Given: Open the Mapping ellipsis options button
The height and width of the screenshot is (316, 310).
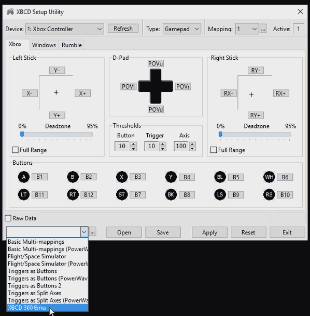Looking at the screenshot, I should pyautogui.click(x=263, y=29).
